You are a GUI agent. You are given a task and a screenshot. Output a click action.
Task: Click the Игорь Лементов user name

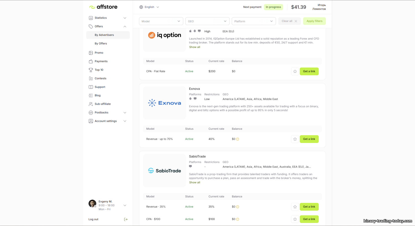(319, 7)
